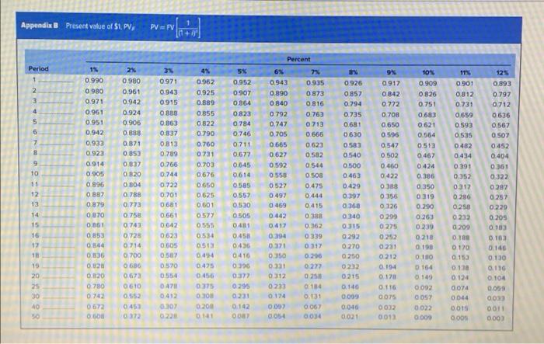
Task: Click value 0.907 for period 2 at 5%
Action: pos(242,93)
